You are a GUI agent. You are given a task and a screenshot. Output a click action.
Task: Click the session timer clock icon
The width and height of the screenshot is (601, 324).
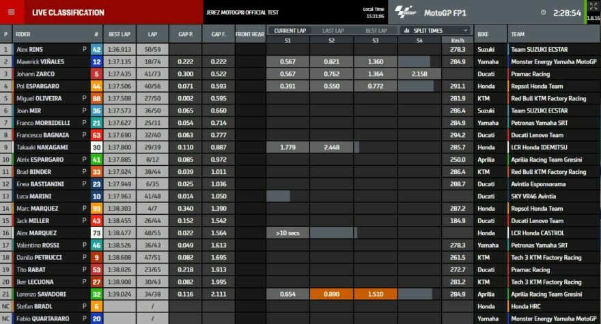pos(543,13)
